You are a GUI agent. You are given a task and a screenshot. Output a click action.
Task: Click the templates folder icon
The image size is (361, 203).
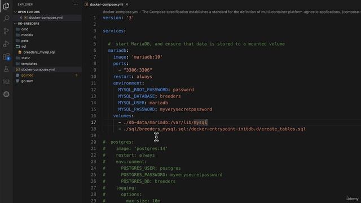(17, 64)
